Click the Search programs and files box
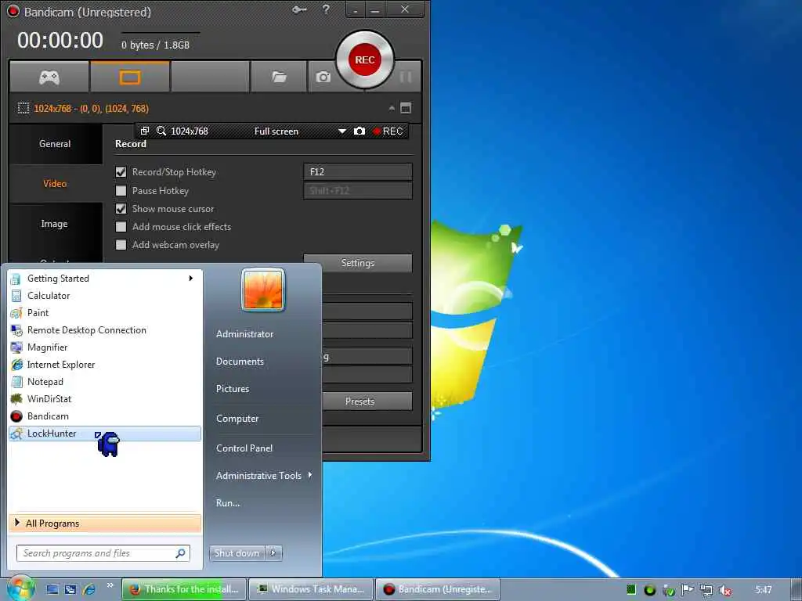The width and height of the screenshot is (802, 601). (x=103, y=553)
